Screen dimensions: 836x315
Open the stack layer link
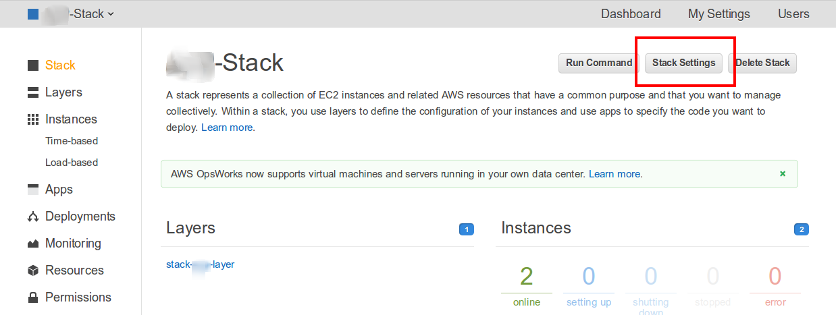(x=200, y=264)
